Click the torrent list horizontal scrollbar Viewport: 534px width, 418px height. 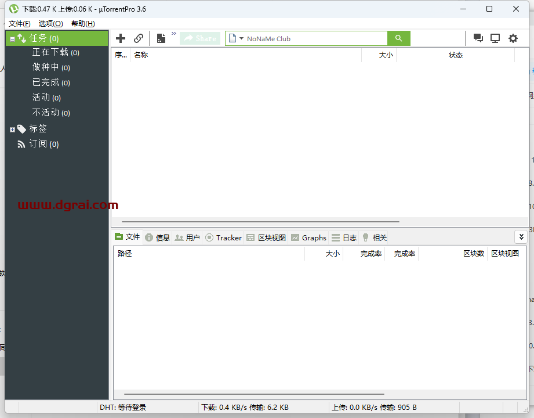pyautogui.click(x=260, y=222)
